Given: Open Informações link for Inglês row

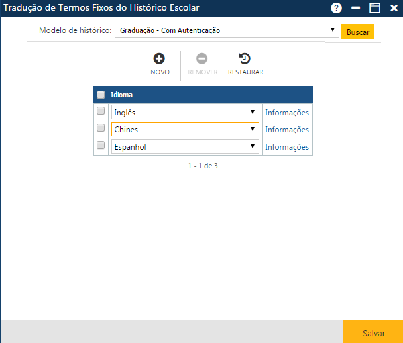Looking at the screenshot, I should coord(287,113).
